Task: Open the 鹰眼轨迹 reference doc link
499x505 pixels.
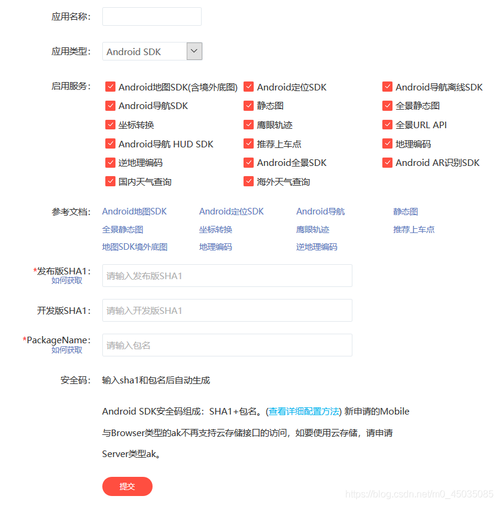Action: (313, 229)
